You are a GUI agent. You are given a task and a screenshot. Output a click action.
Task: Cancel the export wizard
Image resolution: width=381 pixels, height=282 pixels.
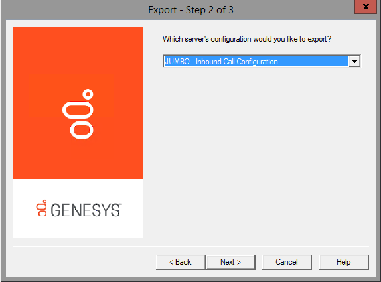click(x=287, y=262)
